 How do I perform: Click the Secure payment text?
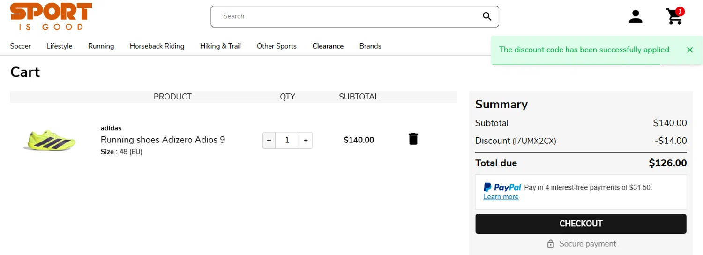(588, 244)
